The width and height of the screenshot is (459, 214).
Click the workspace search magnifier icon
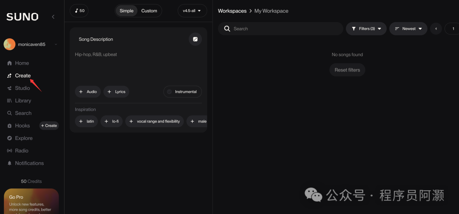tap(227, 29)
